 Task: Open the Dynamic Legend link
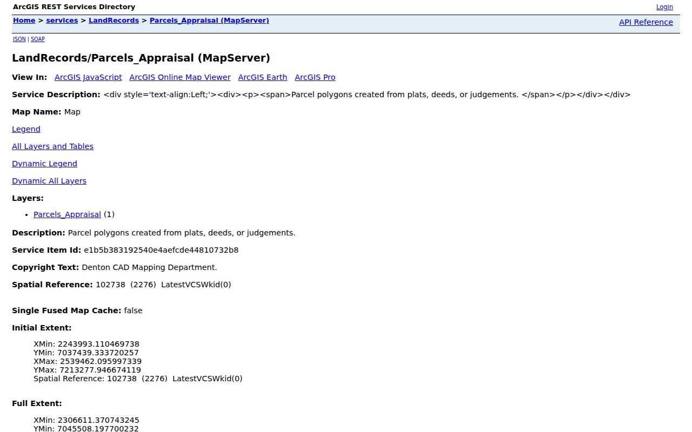44,164
